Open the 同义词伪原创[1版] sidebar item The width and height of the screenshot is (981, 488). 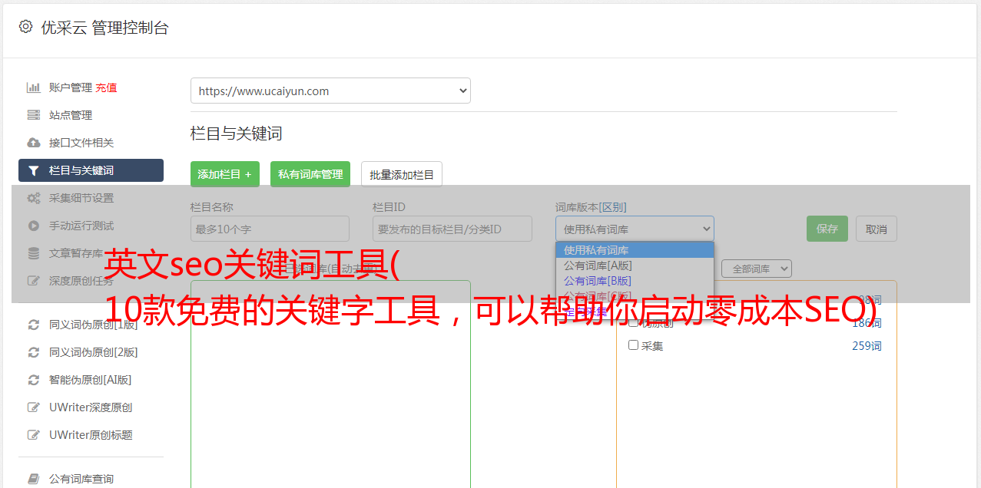tap(94, 325)
